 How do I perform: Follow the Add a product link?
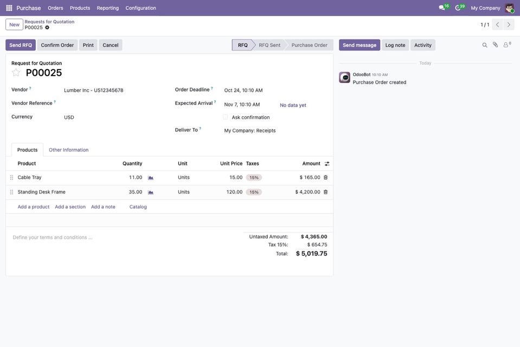(x=34, y=207)
